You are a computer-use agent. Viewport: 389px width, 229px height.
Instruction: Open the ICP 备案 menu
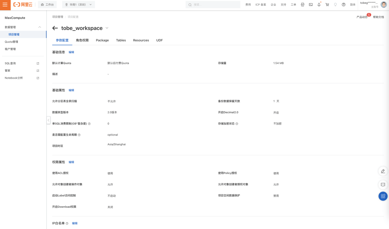pos(261,5)
